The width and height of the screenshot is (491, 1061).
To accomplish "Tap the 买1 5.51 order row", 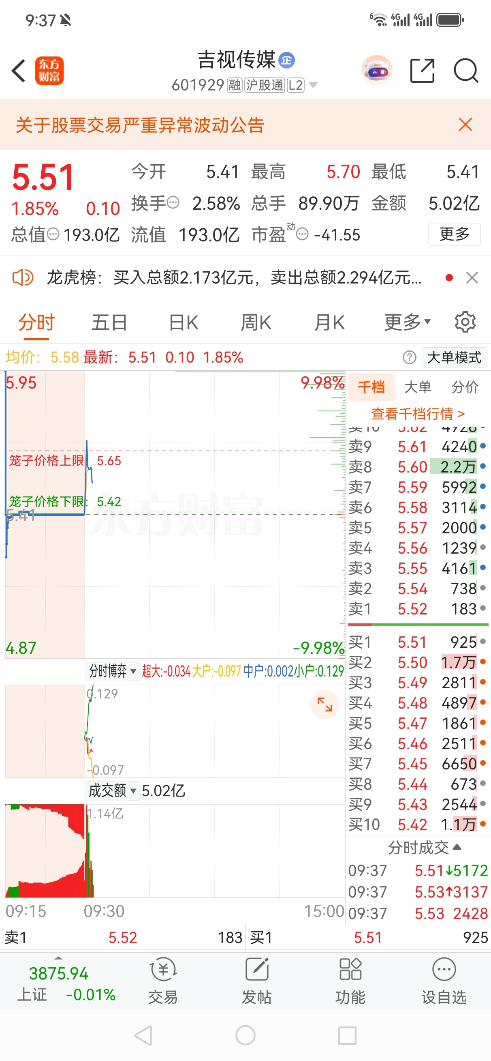I will tap(418, 642).
